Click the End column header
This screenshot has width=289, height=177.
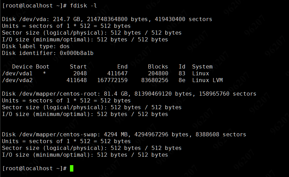(x=122, y=67)
